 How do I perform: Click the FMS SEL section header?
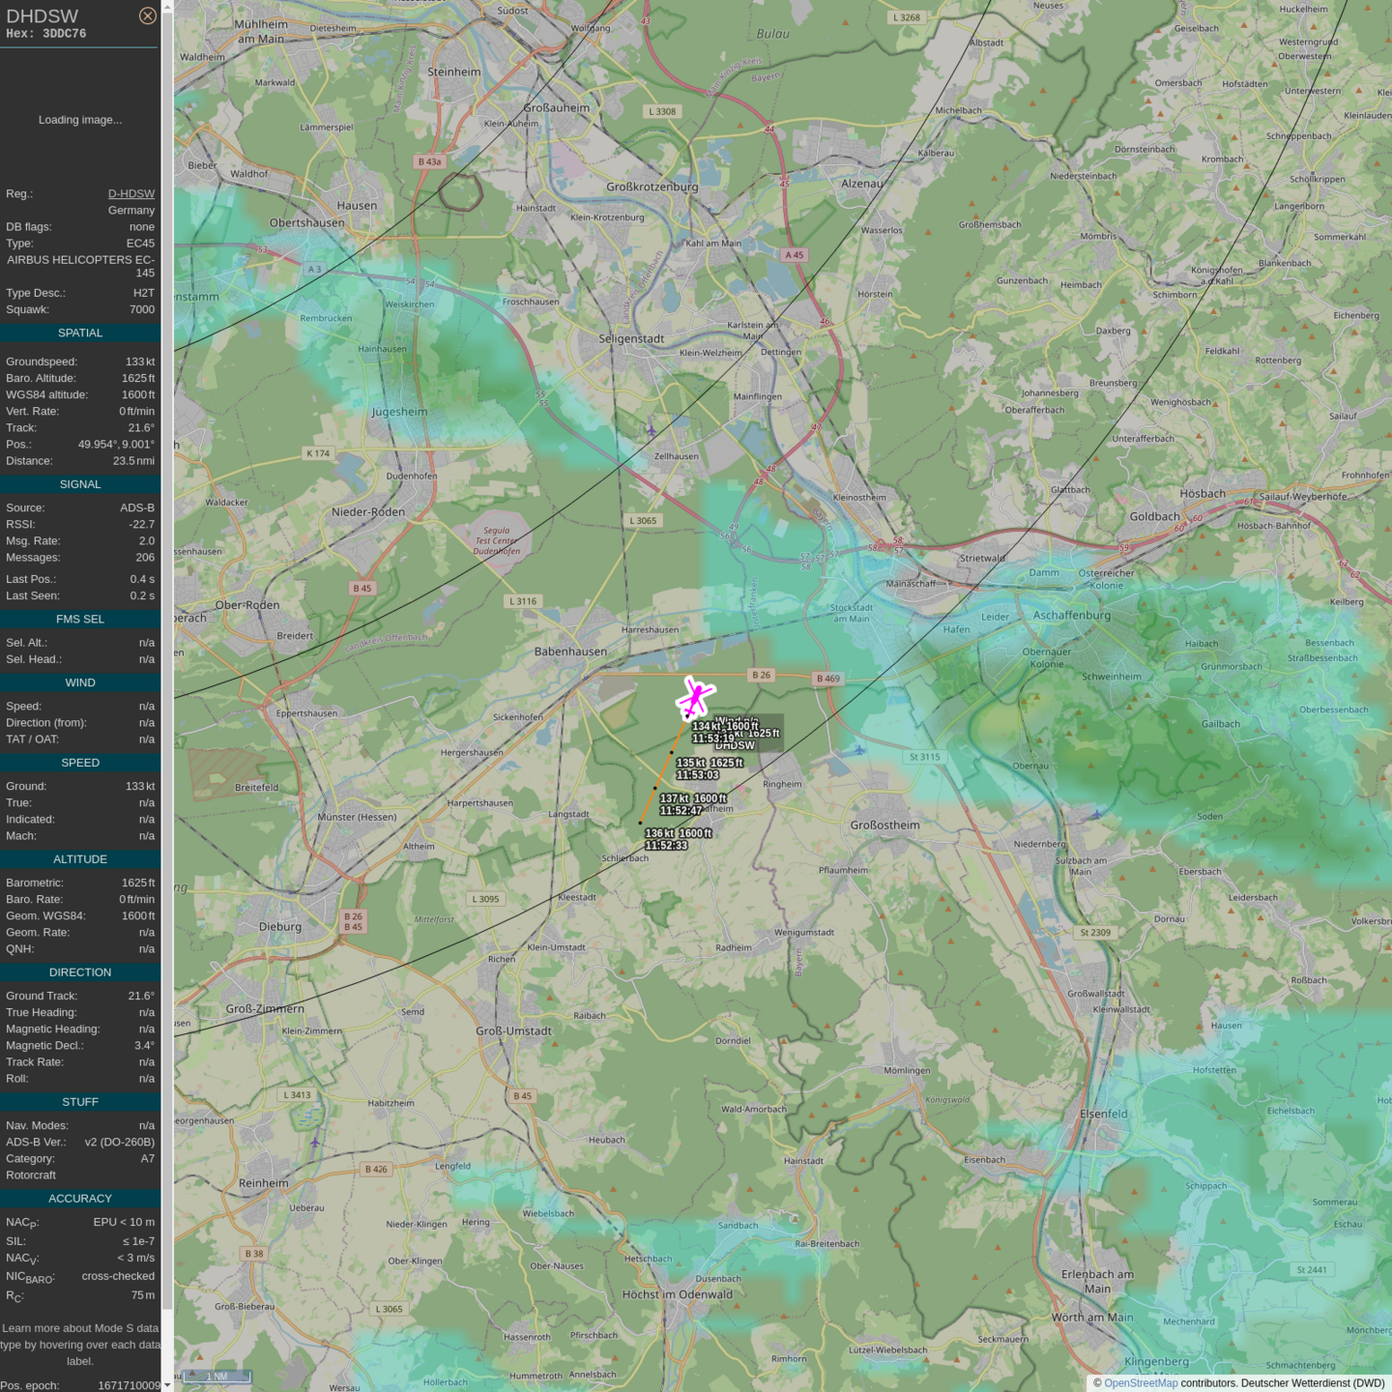[x=80, y=619]
